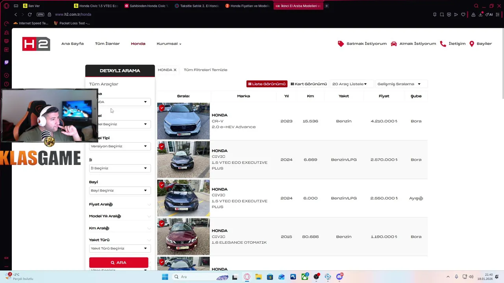Viewport: 504px width, 283px height.
Task: Go back with the browser back arrow
Action: pos(16,15)
